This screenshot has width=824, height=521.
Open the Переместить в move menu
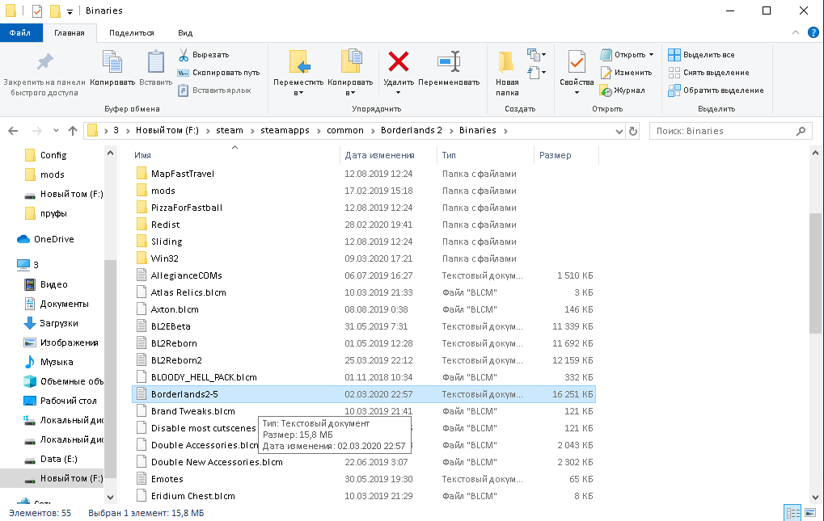tap(298, 74)
